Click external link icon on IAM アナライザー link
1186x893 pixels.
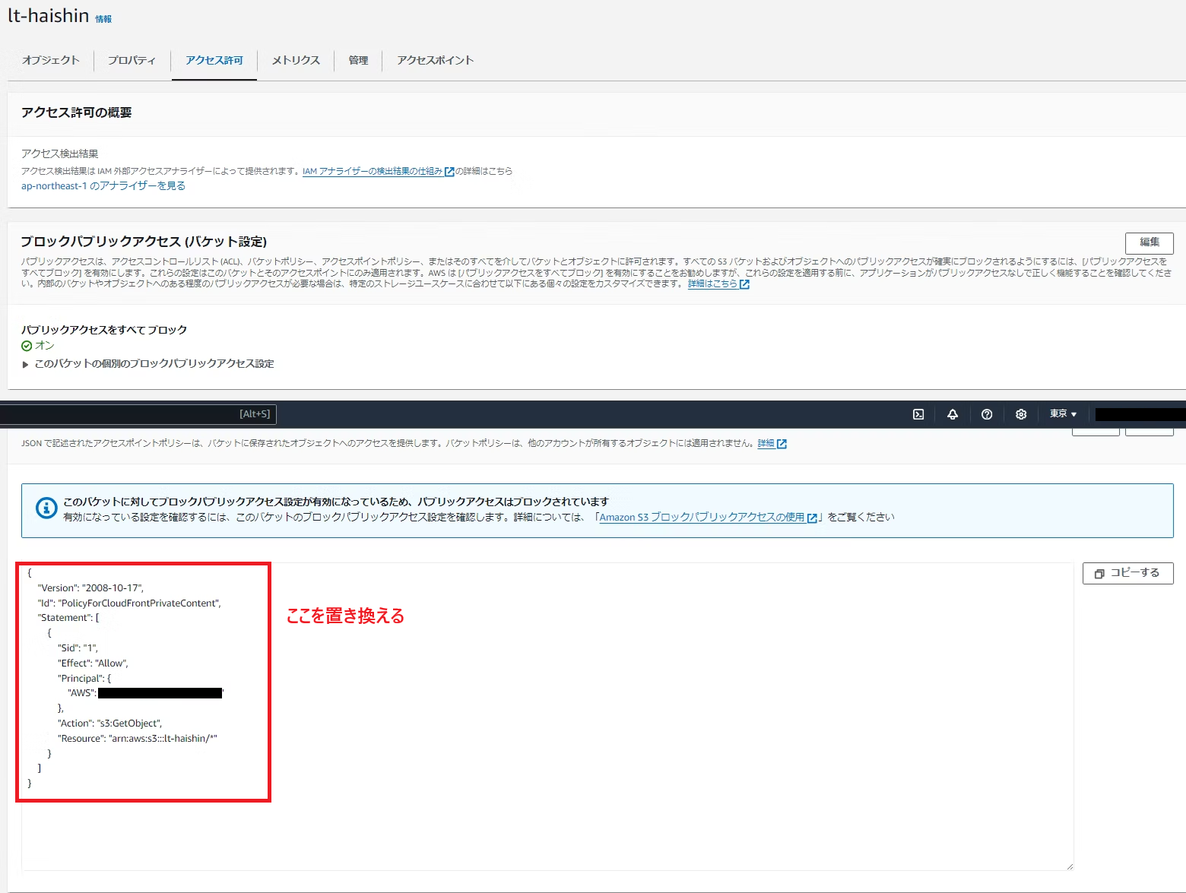tap(449, 172)
